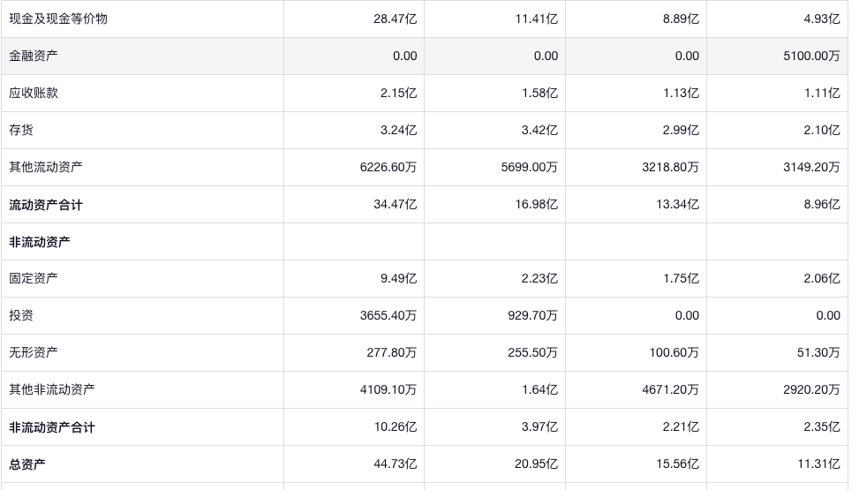Select the 金融资产 row label
Viewport: 859px width, 490px height.
tap(34, 56)
